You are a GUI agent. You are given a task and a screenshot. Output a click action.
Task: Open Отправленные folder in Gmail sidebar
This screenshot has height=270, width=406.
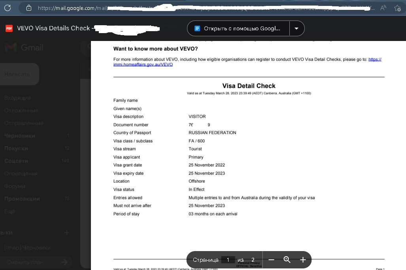[x=24, y=123]
